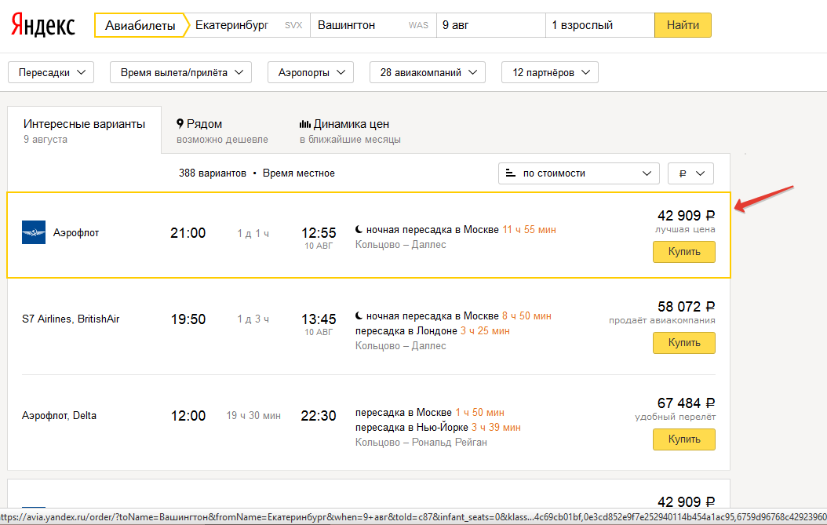The height and width of the screenshot is (525, 827).
Task: Click the moon icon in S7 Airlines row
Action: pyautogui.click(x=359, y=316)
